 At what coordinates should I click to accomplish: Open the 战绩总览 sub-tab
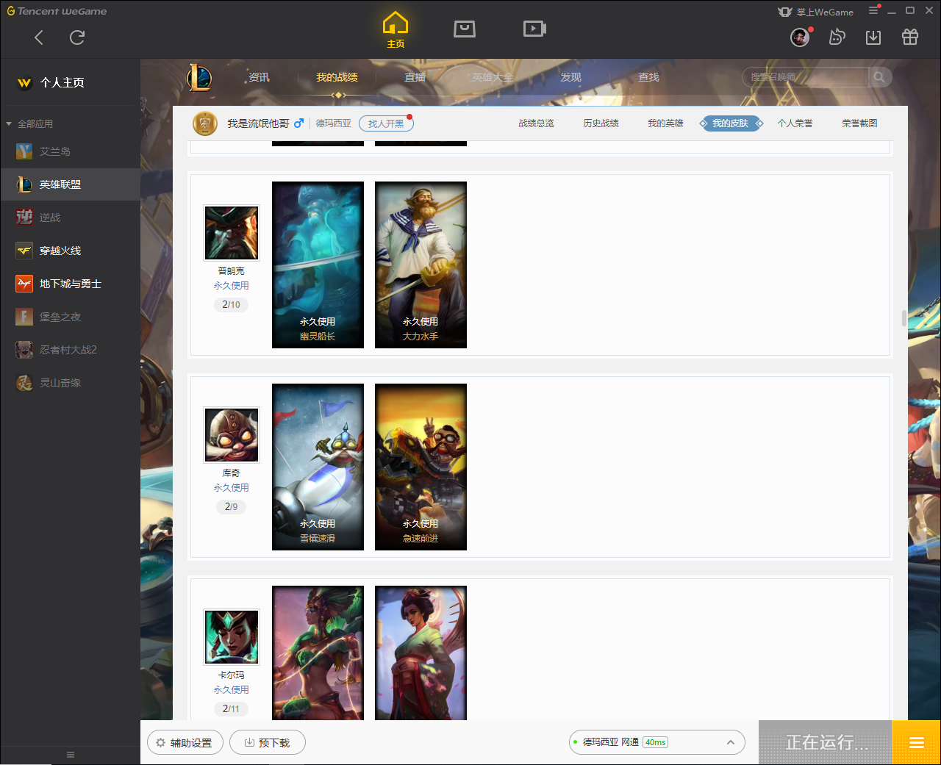[536, 123]
